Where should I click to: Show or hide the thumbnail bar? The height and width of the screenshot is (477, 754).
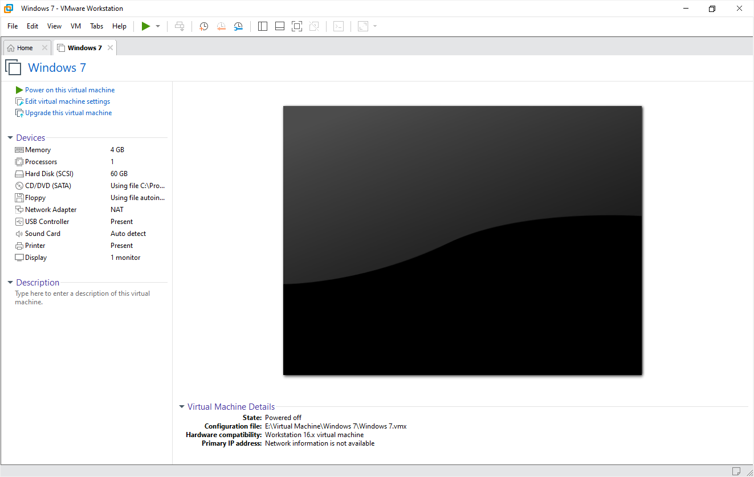[279, 26]
